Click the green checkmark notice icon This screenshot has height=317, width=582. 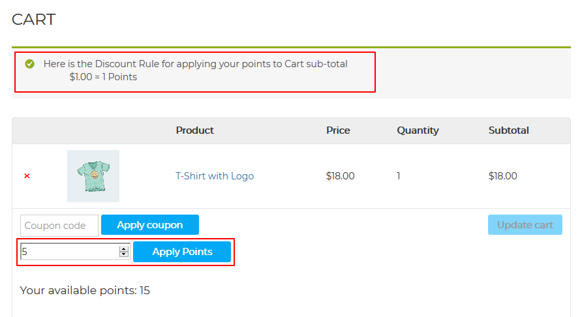point(29,64)
